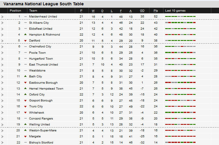This screenshot has width=219, height=145.
Task: Expand the Wealdstone row chevron
Action: pos(2,71)
